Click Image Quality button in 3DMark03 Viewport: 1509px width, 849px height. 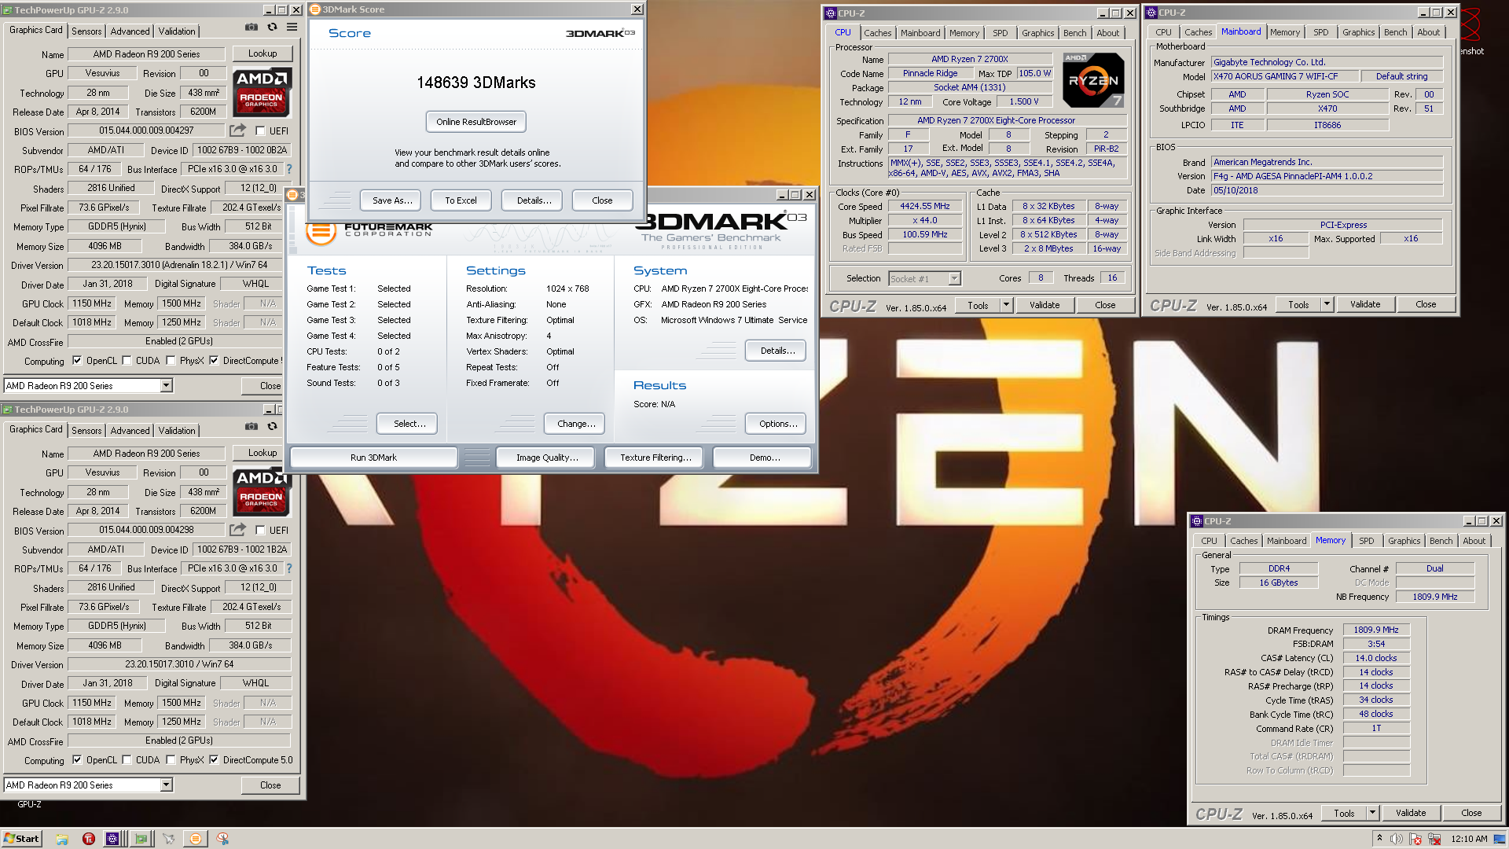point(547,458)
